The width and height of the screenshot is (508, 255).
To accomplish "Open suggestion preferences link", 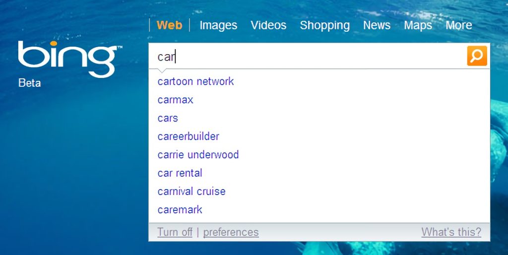I will 231,232.
